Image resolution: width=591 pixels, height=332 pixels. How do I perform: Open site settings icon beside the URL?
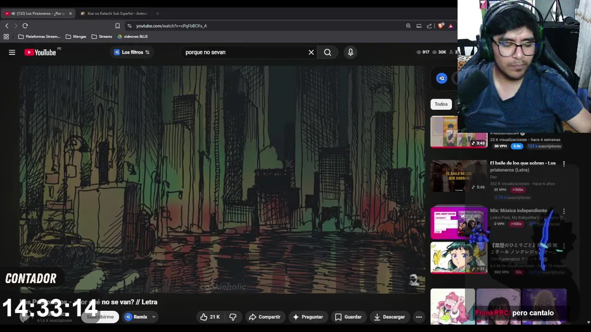tap(129, 26)
